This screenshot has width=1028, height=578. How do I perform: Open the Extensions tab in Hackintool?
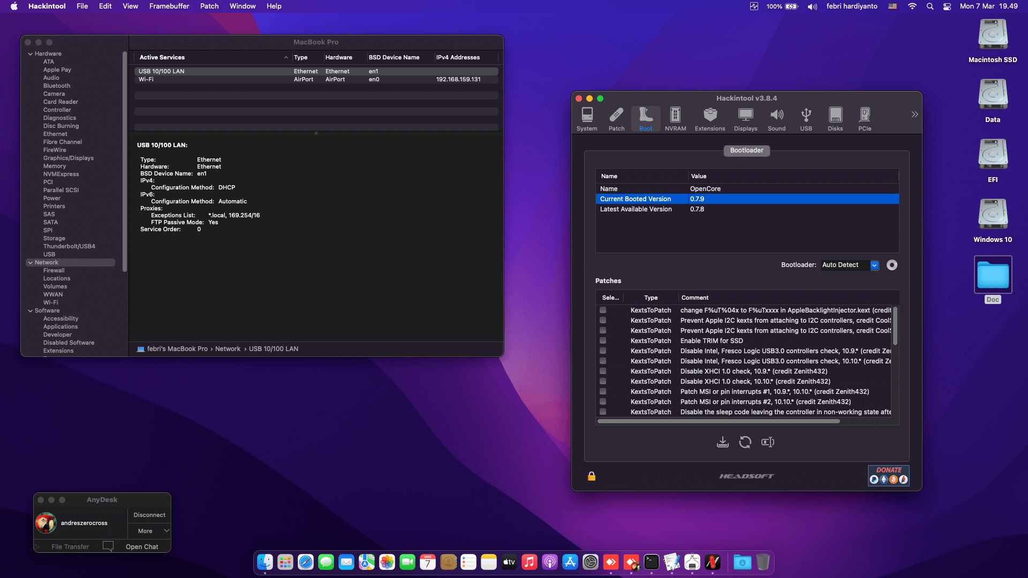tap(710, 119)
